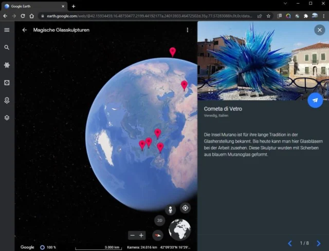
Task: Open the main hamburger menu
Action: [7, 30]
